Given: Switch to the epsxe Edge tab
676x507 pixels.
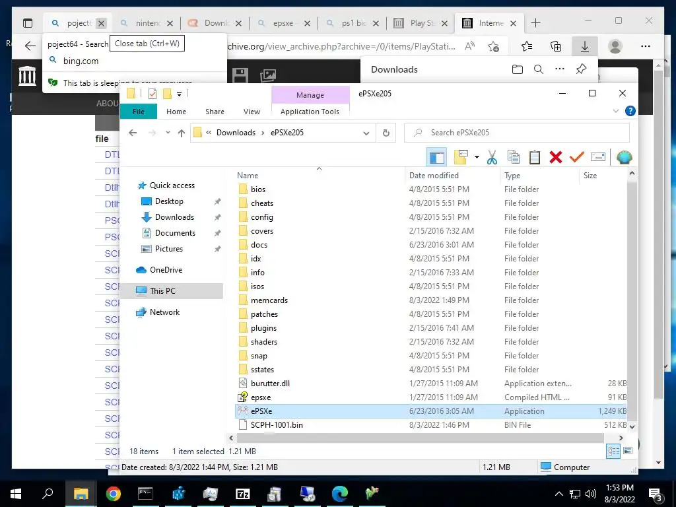Looking at the screenshot, I should 283,23.
